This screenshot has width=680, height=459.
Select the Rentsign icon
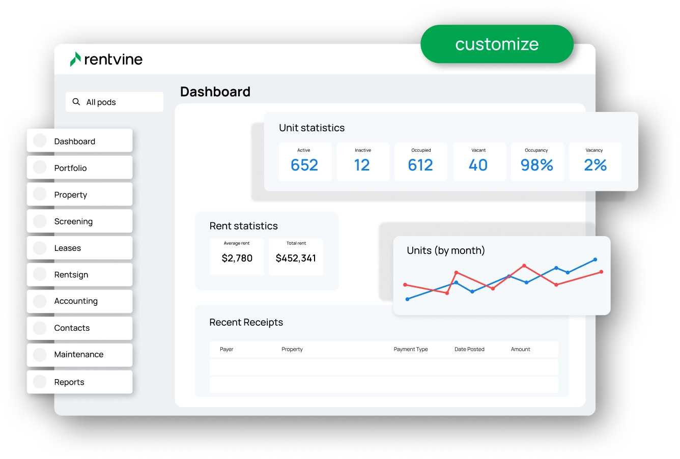pos(40,274)
